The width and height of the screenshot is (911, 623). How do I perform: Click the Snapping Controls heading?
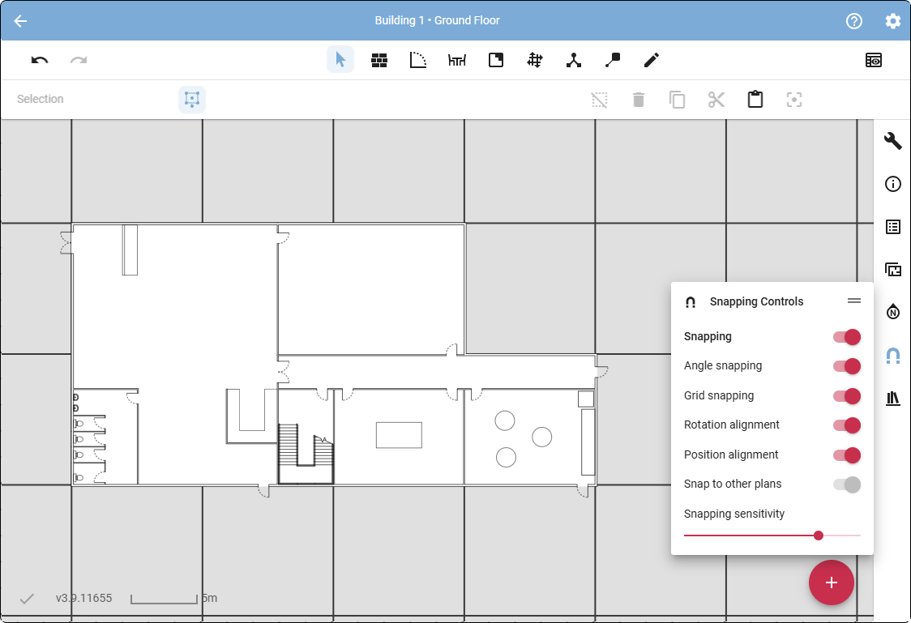[x=756, y=301]
